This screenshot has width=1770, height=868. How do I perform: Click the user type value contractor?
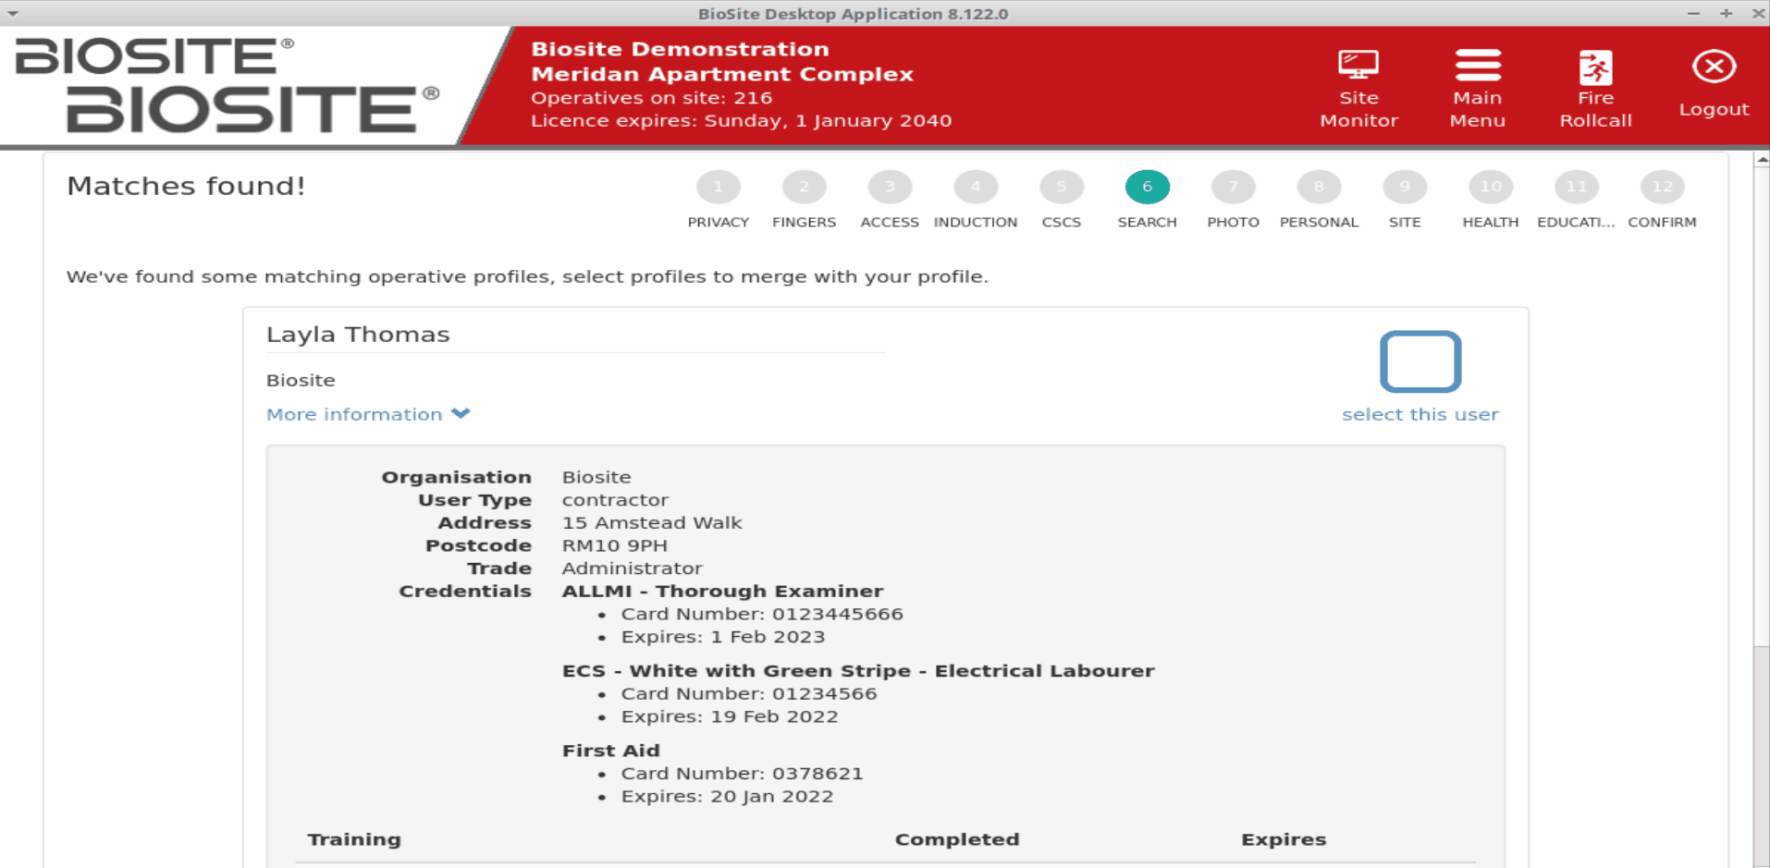coord(615,500)
